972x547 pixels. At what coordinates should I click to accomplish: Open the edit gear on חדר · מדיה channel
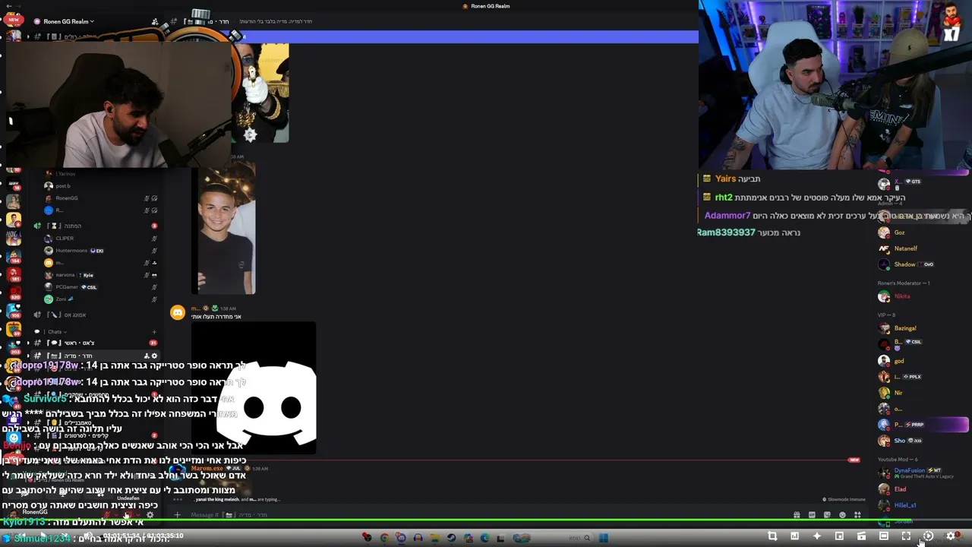154,356
